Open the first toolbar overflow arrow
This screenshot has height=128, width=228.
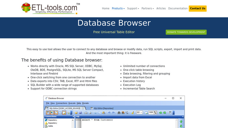71,113
